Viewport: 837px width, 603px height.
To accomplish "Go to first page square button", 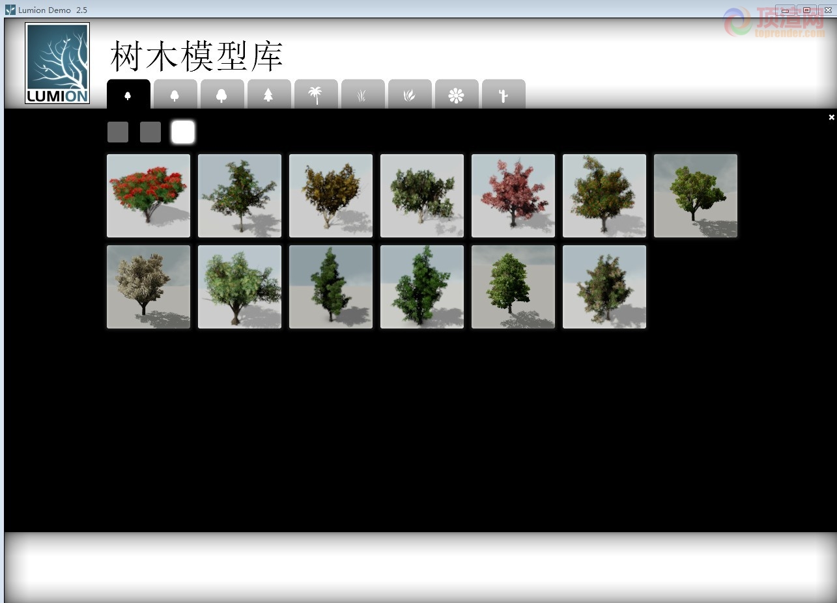I will point(118,132).
